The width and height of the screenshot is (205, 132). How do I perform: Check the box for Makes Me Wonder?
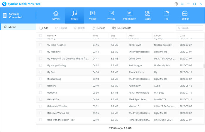(40, 106)
